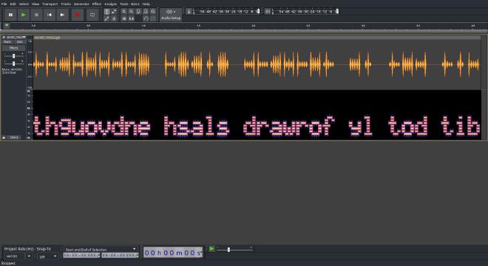Open the View menu
This screenshot has height=266, width=488.
(35, 4)
